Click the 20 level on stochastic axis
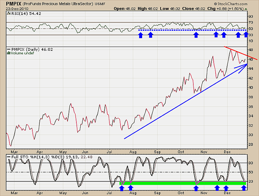 tap(251, 181)
